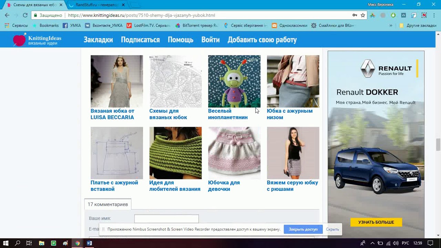This screenshot has width=441, height=248.
Task: Open Word from the taskbar
Action: point(89,243)
